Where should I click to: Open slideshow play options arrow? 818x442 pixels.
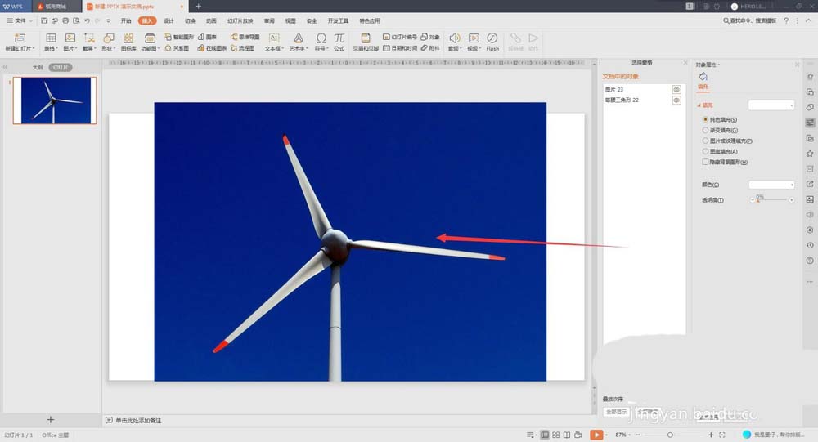[x=606, y=435]
